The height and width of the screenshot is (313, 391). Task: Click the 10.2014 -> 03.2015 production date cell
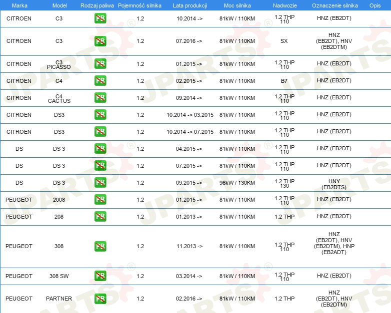(190, 115)
